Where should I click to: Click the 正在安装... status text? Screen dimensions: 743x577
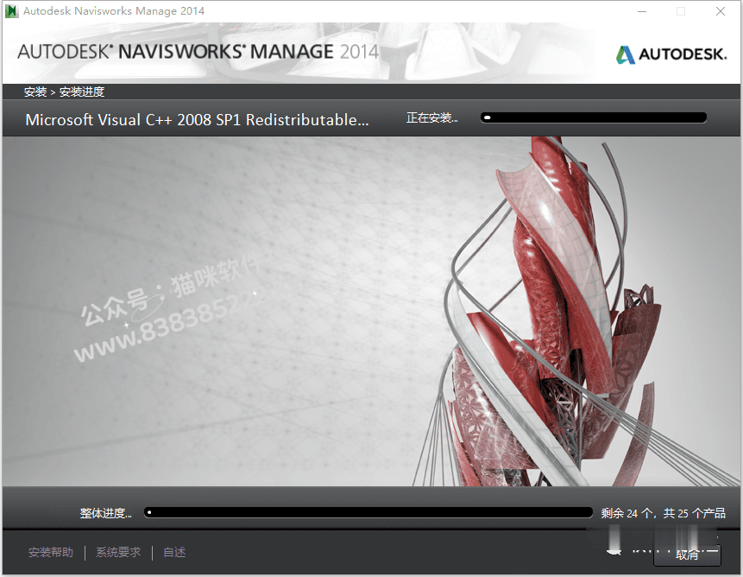(431, 117)
